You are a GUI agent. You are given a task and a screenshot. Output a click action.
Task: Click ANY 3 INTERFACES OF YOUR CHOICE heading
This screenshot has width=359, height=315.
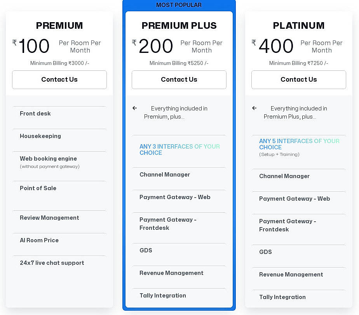[179, 150]
